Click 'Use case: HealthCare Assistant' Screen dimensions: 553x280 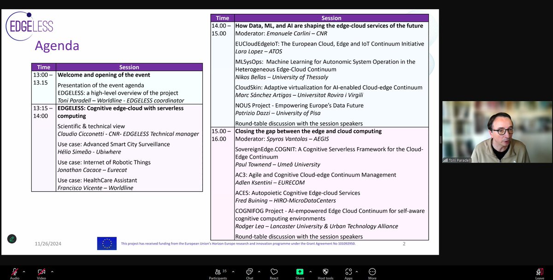tap(97, 180)
